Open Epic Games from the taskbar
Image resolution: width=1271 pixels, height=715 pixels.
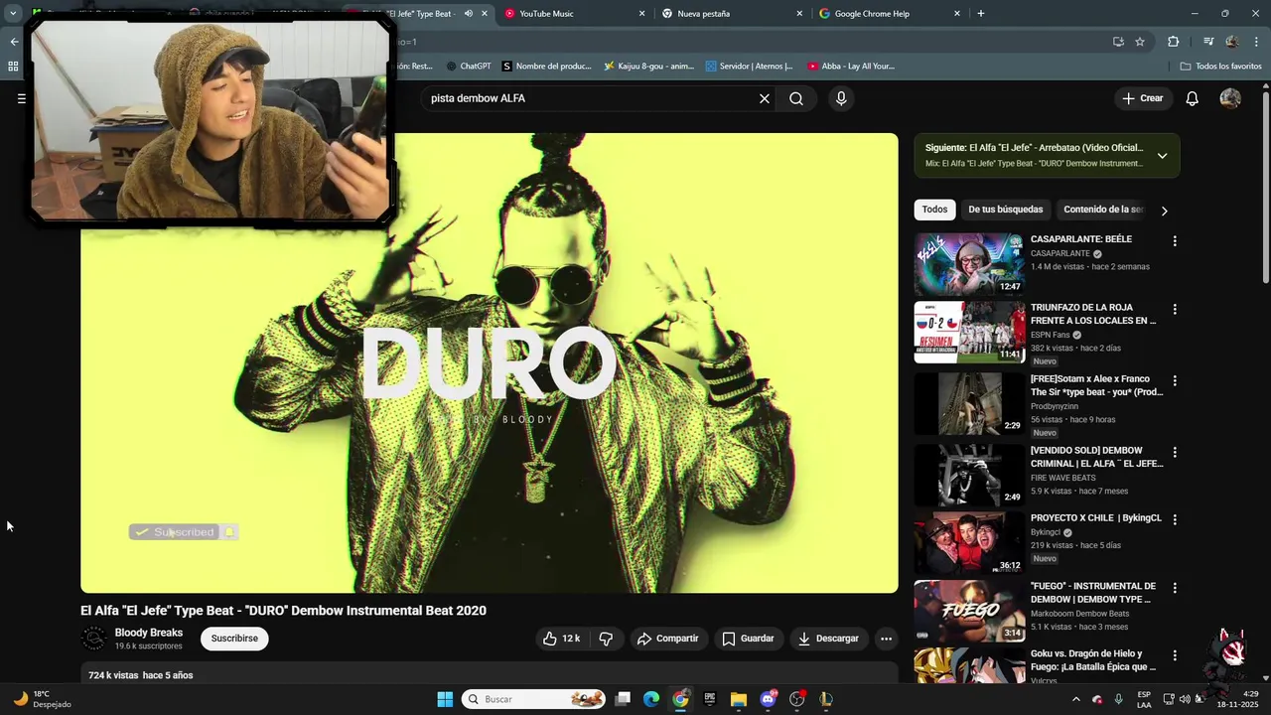pyautogui.click(x=709, y=699)
